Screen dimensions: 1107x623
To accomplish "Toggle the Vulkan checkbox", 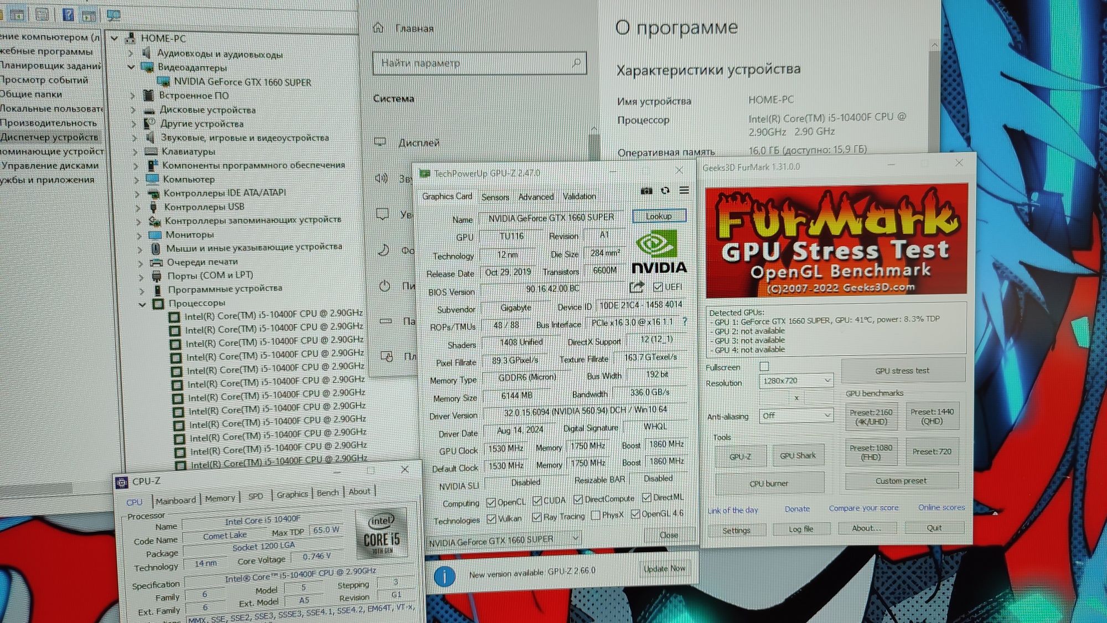I will coord(491,519).
